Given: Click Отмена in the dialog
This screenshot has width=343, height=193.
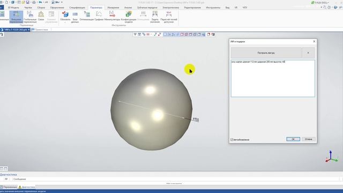Looking at the screenshot, I should 309,139.
